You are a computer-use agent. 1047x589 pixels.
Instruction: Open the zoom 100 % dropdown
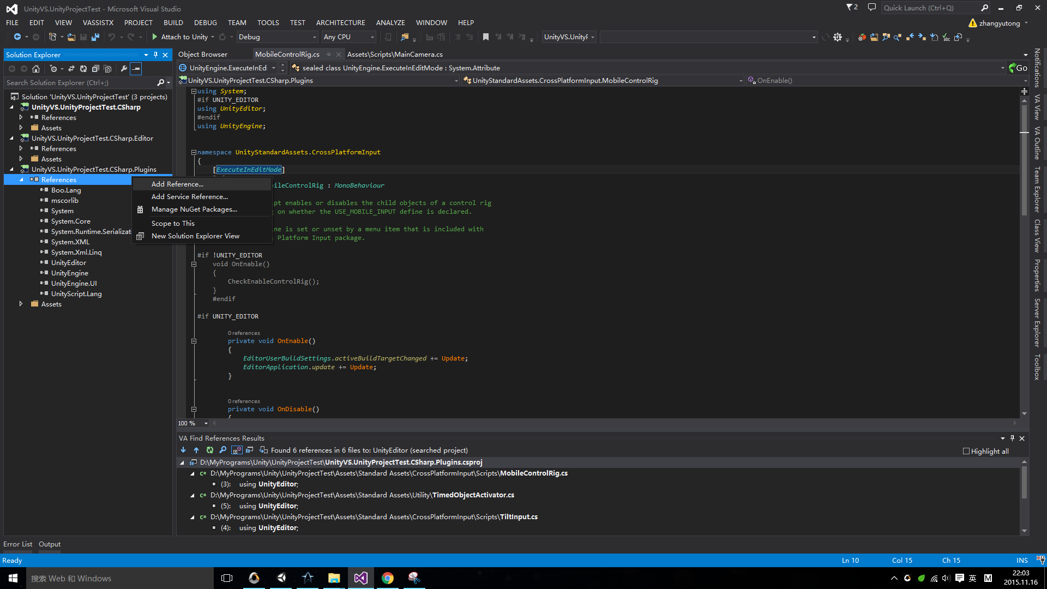(x=193, y=423)
